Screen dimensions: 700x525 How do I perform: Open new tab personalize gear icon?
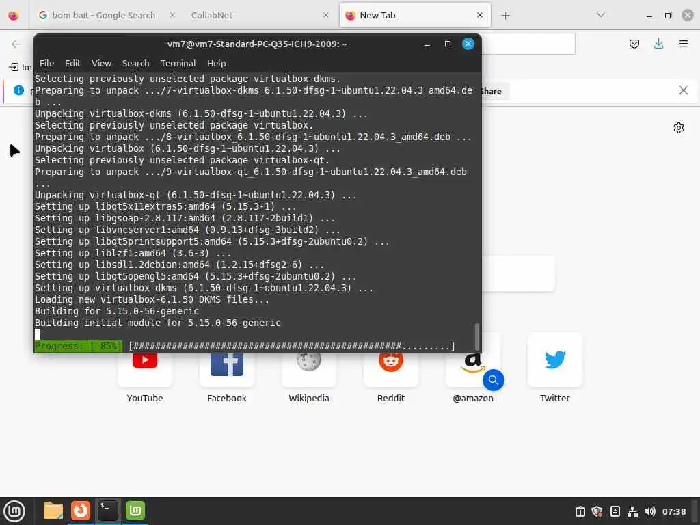coord(679,128)
